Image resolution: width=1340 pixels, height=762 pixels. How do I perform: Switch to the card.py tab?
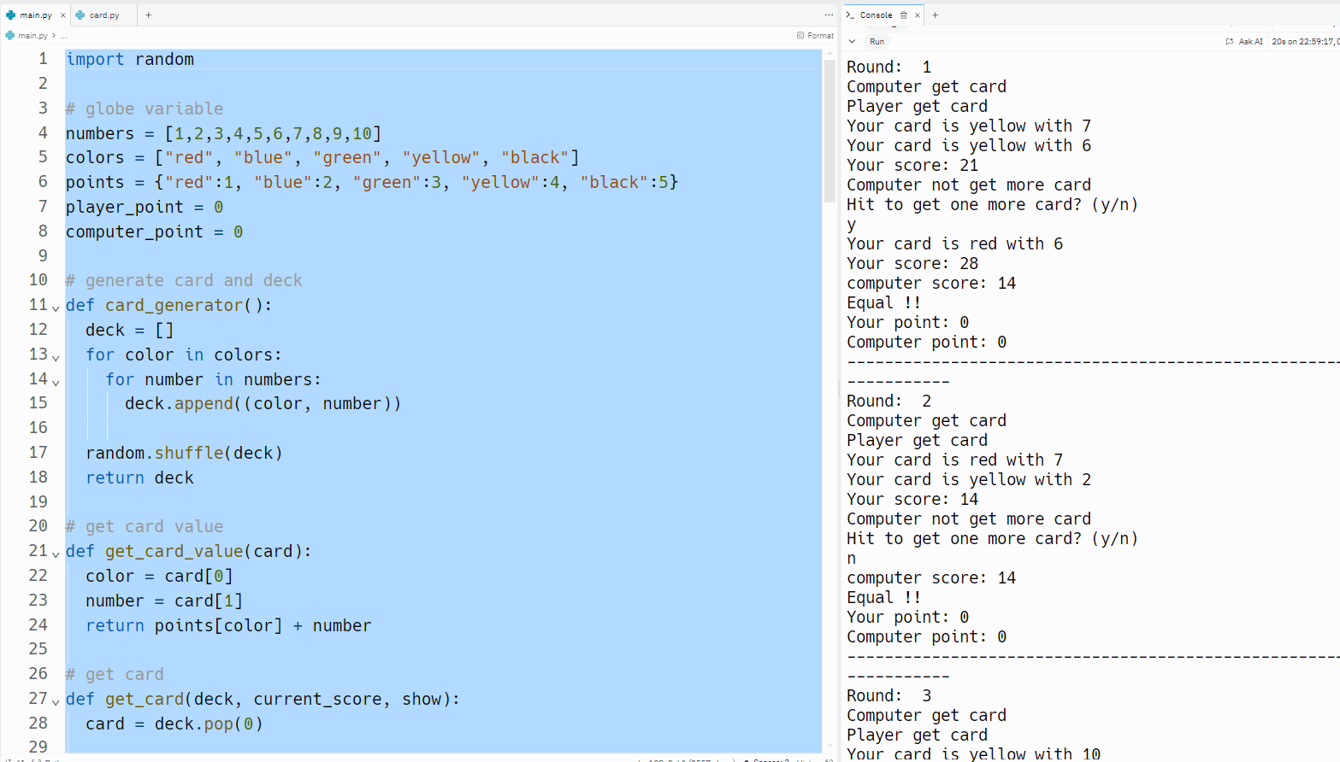tap(104, 15)
